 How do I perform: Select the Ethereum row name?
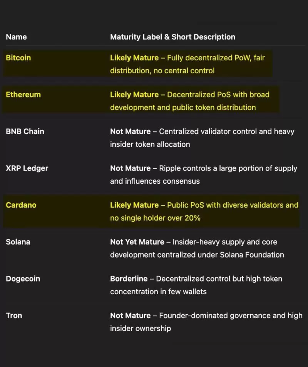point(23,94)
